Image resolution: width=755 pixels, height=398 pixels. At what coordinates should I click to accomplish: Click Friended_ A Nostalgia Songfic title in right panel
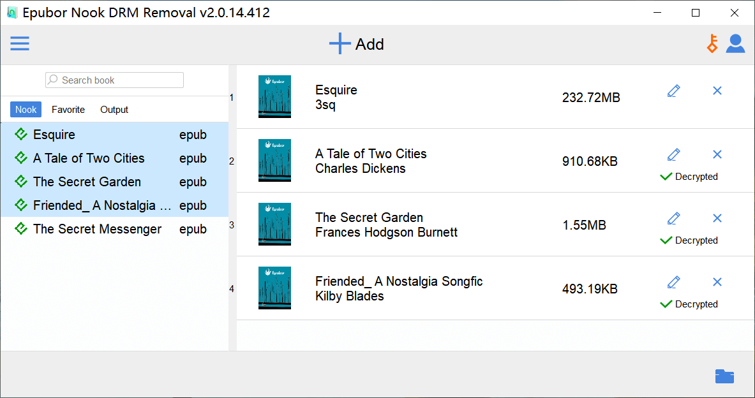pos(399,281)
